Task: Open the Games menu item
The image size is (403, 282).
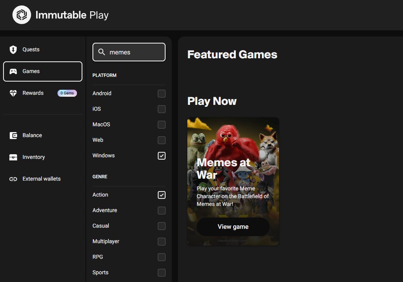Action: point(43,71)
